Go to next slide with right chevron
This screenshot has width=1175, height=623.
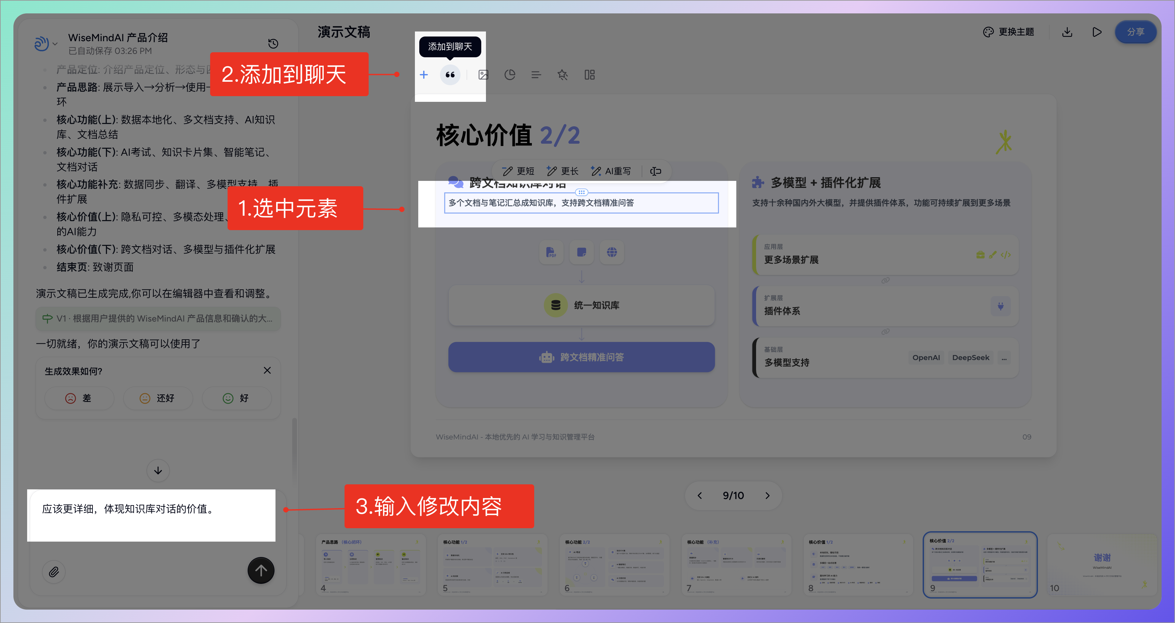[767, 495]
